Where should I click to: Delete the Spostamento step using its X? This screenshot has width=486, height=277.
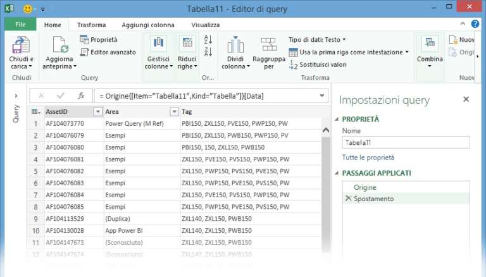click(348, 199)
